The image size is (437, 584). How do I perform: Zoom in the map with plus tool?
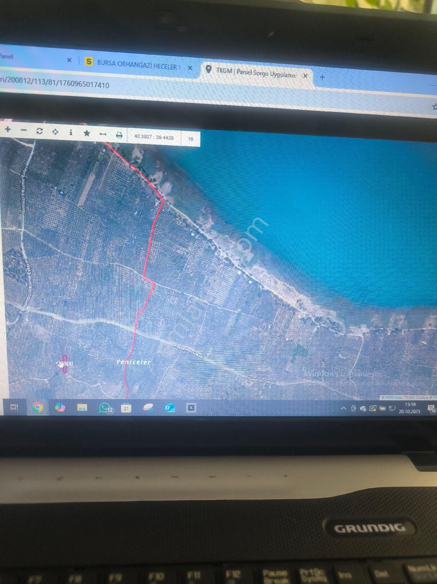click(x=8, y=130)
